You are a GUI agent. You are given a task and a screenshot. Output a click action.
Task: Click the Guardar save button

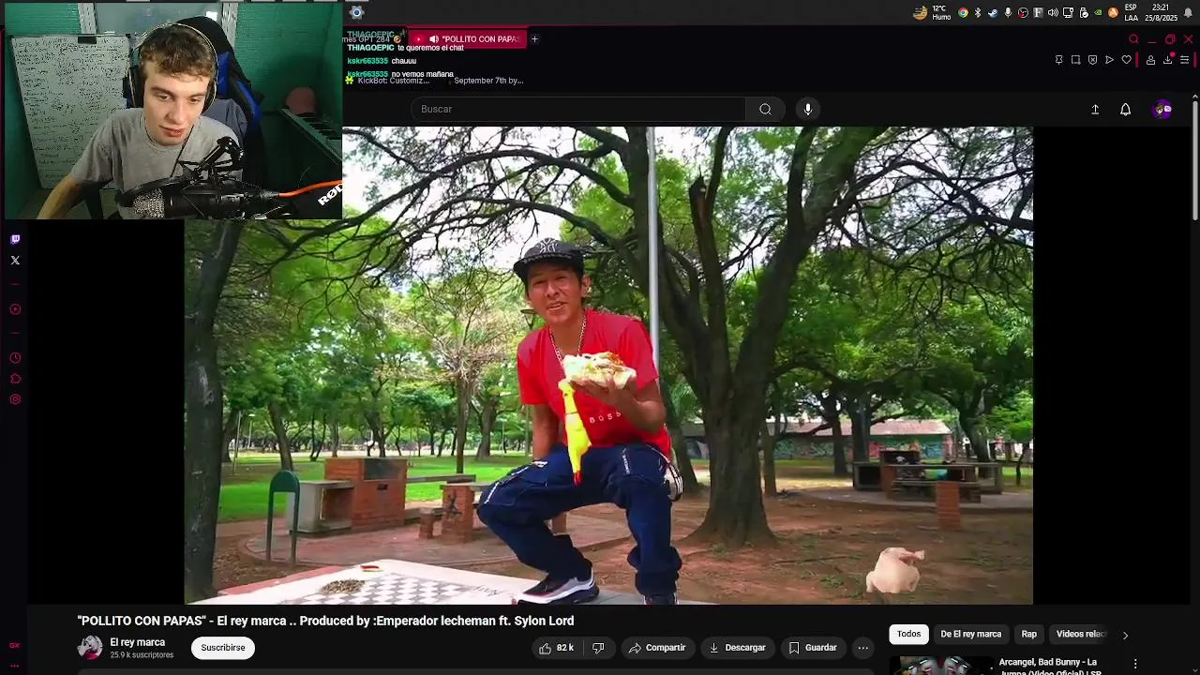point(812,648)
